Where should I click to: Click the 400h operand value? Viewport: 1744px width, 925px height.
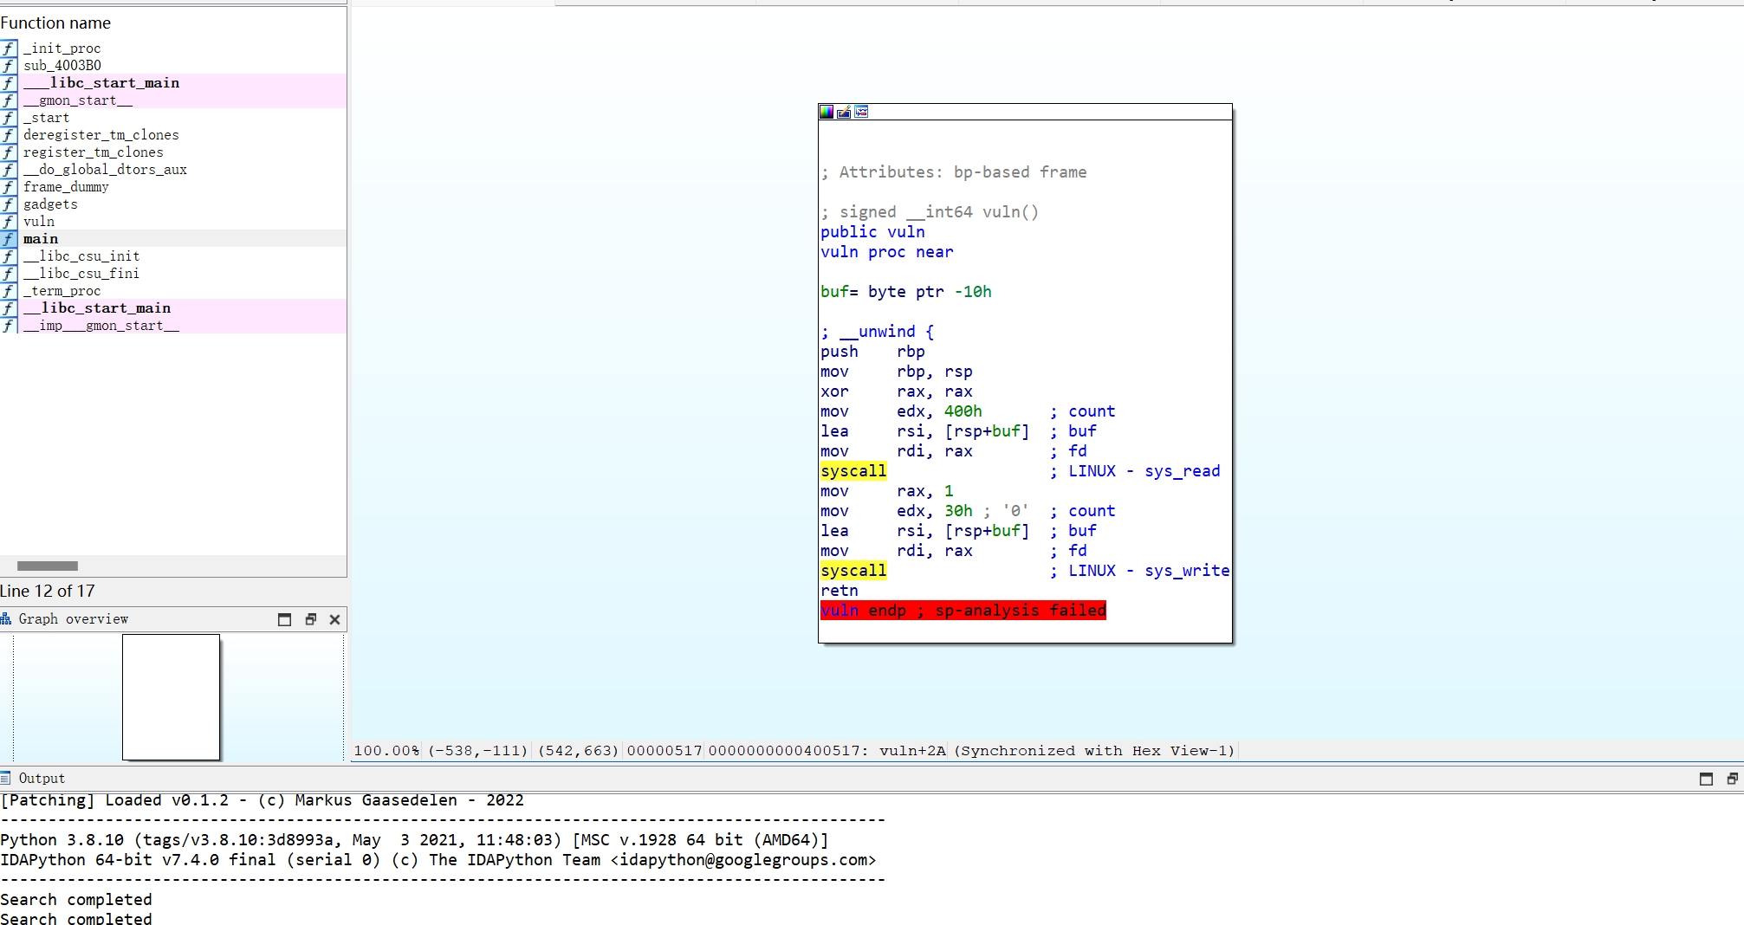tap(963, 411)
